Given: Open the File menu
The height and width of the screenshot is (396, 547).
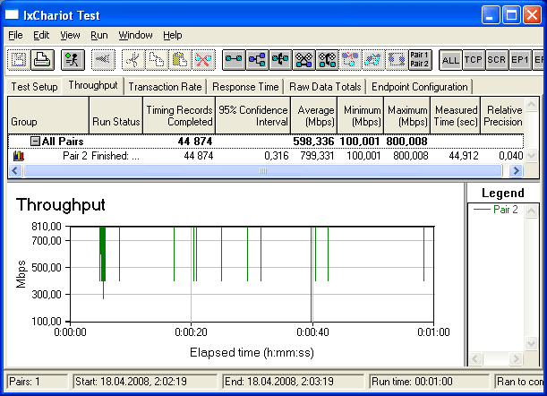Looking at the screenshot, I should point(15,35).
